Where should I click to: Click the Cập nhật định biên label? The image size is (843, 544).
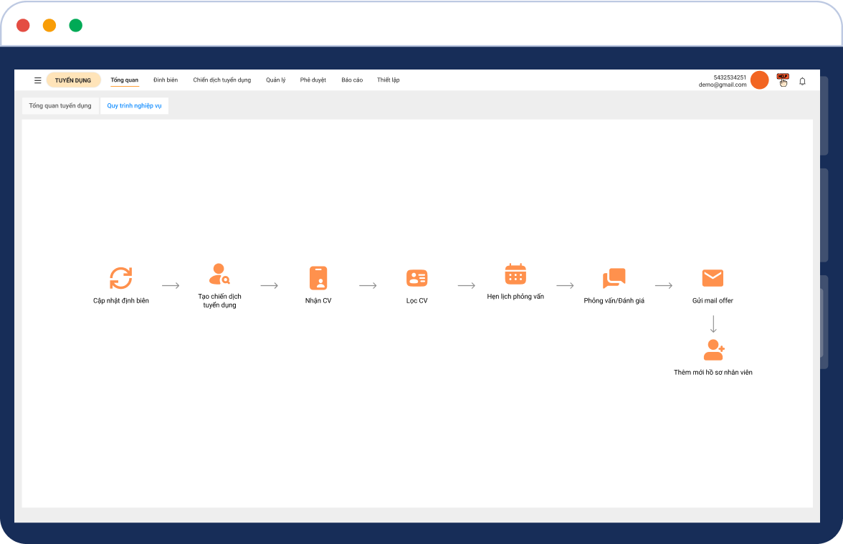coord(121,301)
